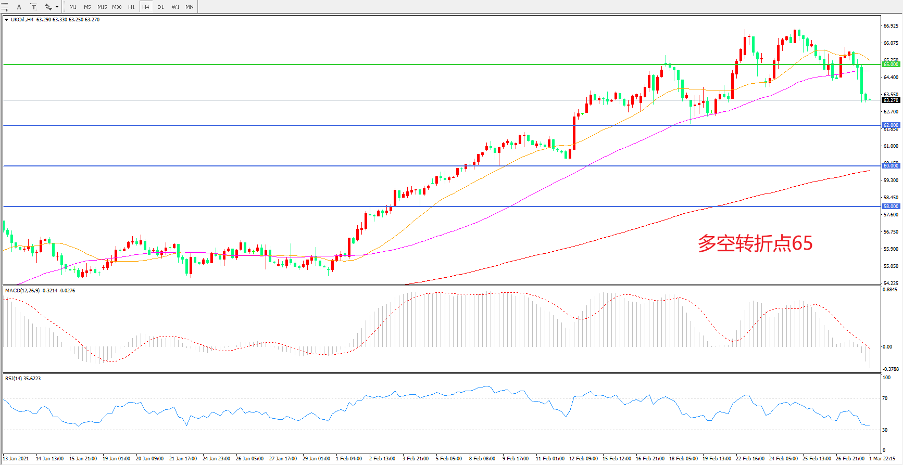Select the H1 timeframe button
Screen dimensions: 903x465
(131, 7)
